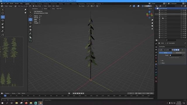Select the Transform tool in 3D viewport
Image resolution: width=187 pixels, height=105 pixels.
[30, 30]
